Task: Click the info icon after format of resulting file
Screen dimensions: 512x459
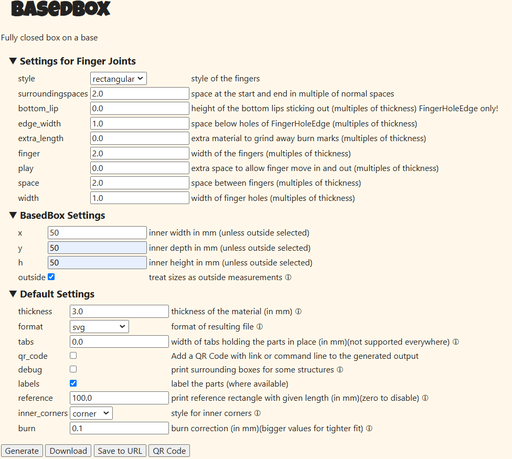Action: pos(260,326)
